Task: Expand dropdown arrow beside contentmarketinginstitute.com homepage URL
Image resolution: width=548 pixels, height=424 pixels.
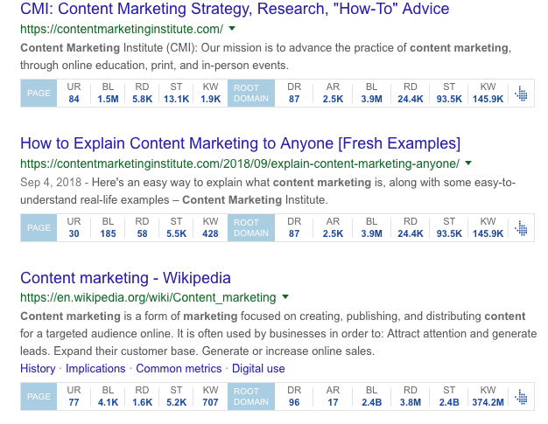Action: [x=232, y=29]
